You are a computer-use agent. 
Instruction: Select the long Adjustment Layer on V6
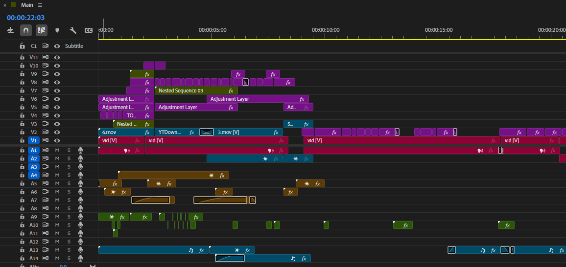tap(258, 99)
